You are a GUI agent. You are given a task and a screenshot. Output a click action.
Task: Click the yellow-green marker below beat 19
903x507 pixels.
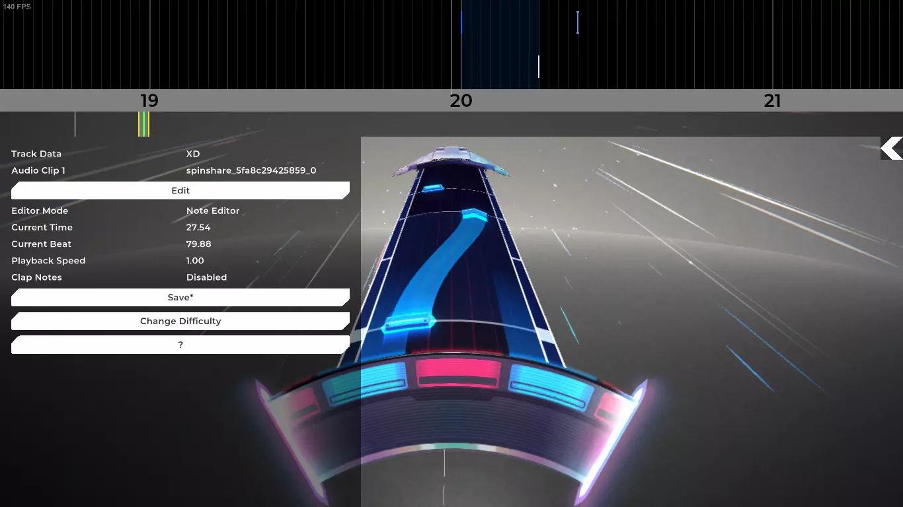click(143, 124)
